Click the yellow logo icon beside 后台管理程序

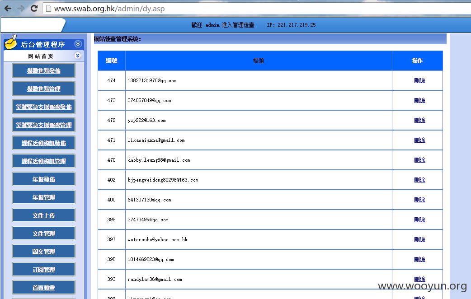[x=11, y=42]
